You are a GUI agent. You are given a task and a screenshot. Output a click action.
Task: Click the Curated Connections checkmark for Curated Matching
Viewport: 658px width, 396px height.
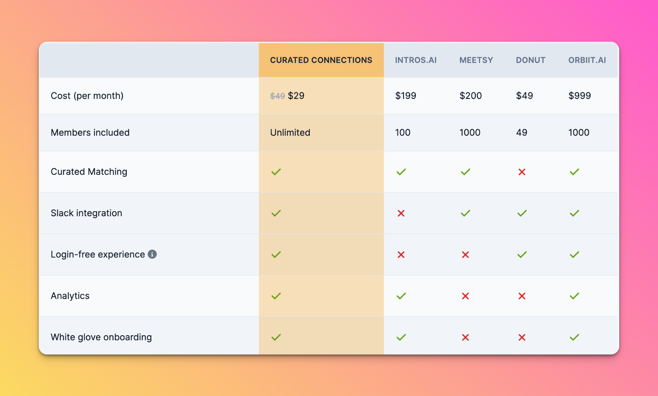coord(276,172)
